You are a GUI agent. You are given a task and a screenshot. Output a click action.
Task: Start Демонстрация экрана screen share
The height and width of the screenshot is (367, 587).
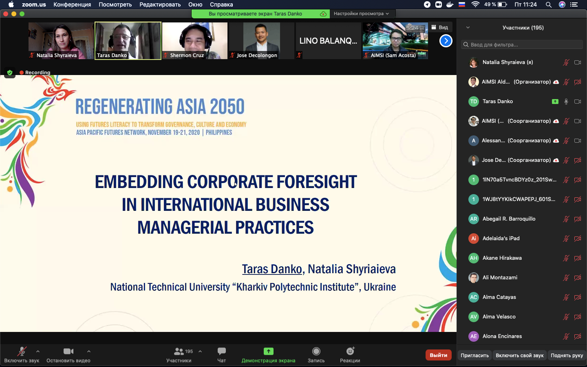click(268, 355)
